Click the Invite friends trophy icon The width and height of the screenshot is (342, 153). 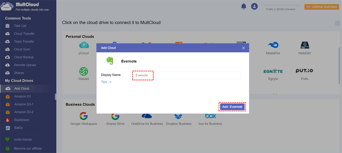[x=8, y=140]
